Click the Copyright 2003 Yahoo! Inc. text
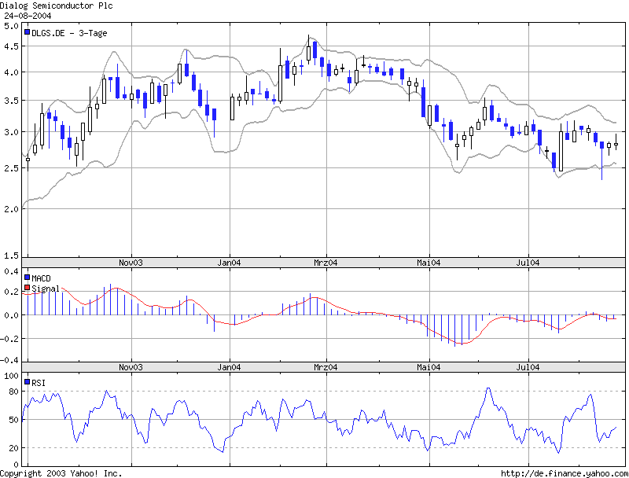The image size is (629, 478). (61, 473)
